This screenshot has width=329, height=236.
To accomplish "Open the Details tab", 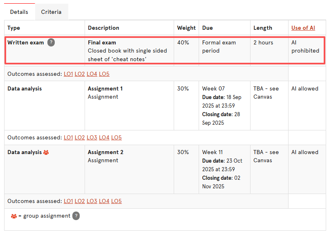I will 19,12.
